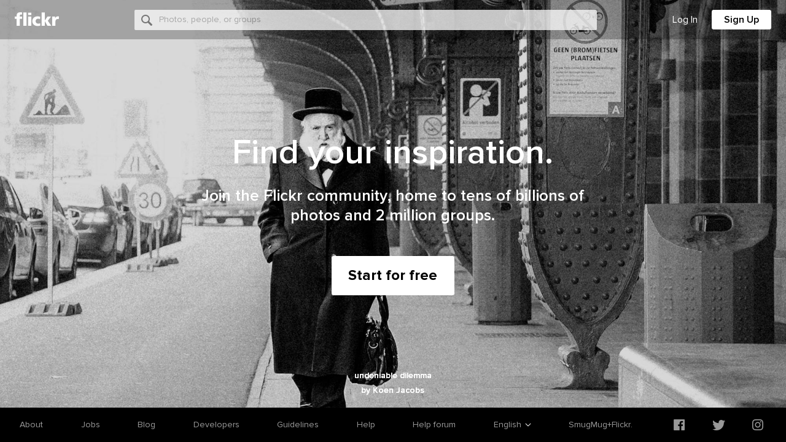Click the Flickr logo
The height and width of the screenshot is (442, 786).
coord(37,20)
